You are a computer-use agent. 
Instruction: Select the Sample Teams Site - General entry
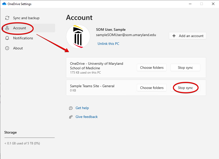tap(92, 86)
